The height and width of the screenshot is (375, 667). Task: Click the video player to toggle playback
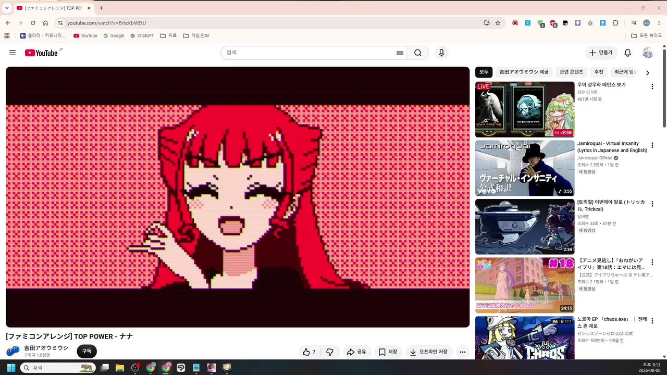(x=238, y=197)
